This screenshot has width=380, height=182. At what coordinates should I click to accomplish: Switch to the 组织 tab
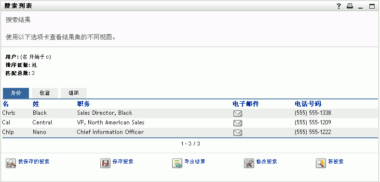(x=74, y=93)
